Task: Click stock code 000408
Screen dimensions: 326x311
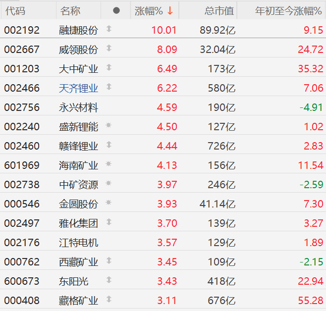Action: 22,301
